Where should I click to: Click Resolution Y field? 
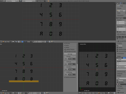point(121,23)
